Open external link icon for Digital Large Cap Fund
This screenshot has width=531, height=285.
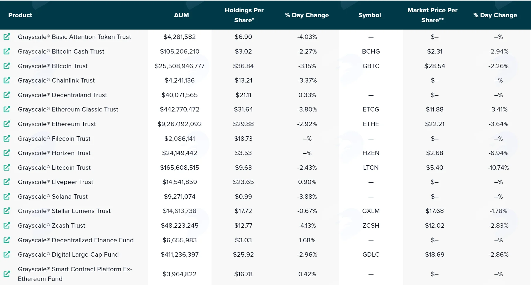pos(7,255)
